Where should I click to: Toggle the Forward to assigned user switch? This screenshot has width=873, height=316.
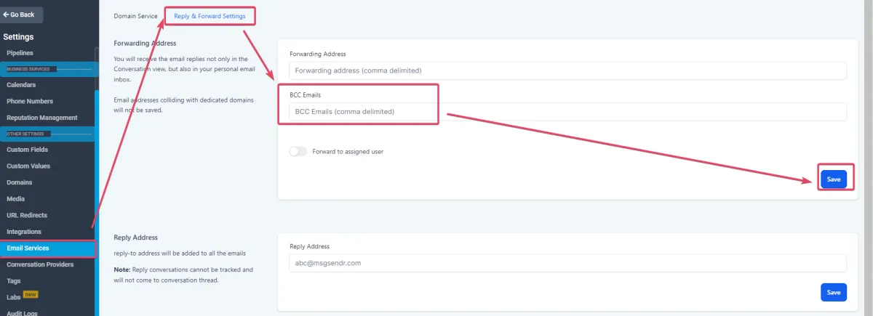(298, 152)
